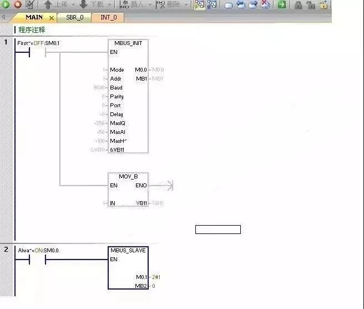Click the 插入 insert toolbar button
364x309 pixels.
point(132,4)
